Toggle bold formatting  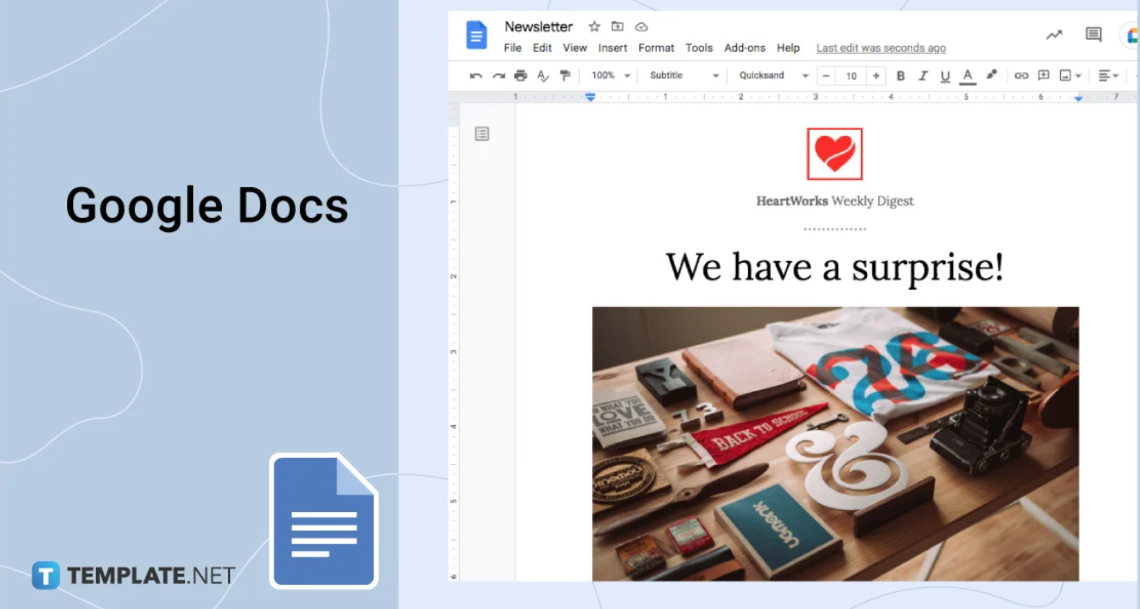click(900, 75)
